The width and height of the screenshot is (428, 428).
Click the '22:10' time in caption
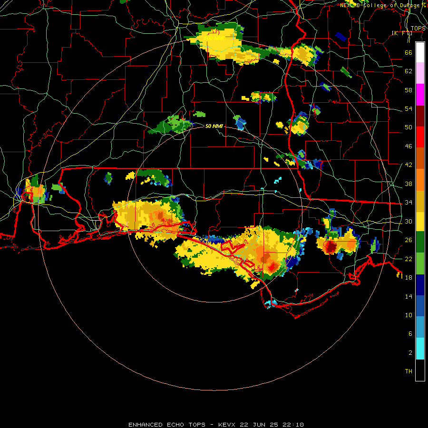click(293, 425)
